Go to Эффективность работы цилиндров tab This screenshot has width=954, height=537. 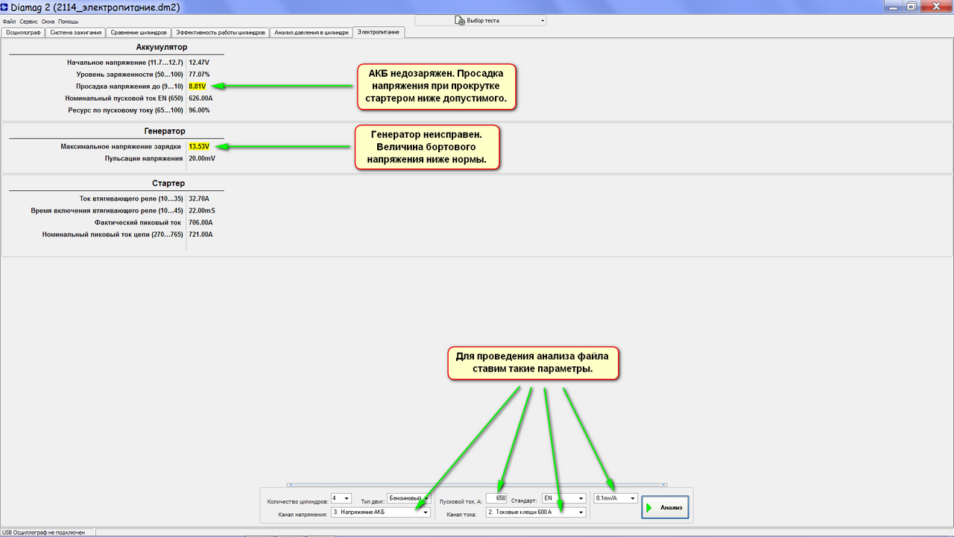tap(221, 33)
